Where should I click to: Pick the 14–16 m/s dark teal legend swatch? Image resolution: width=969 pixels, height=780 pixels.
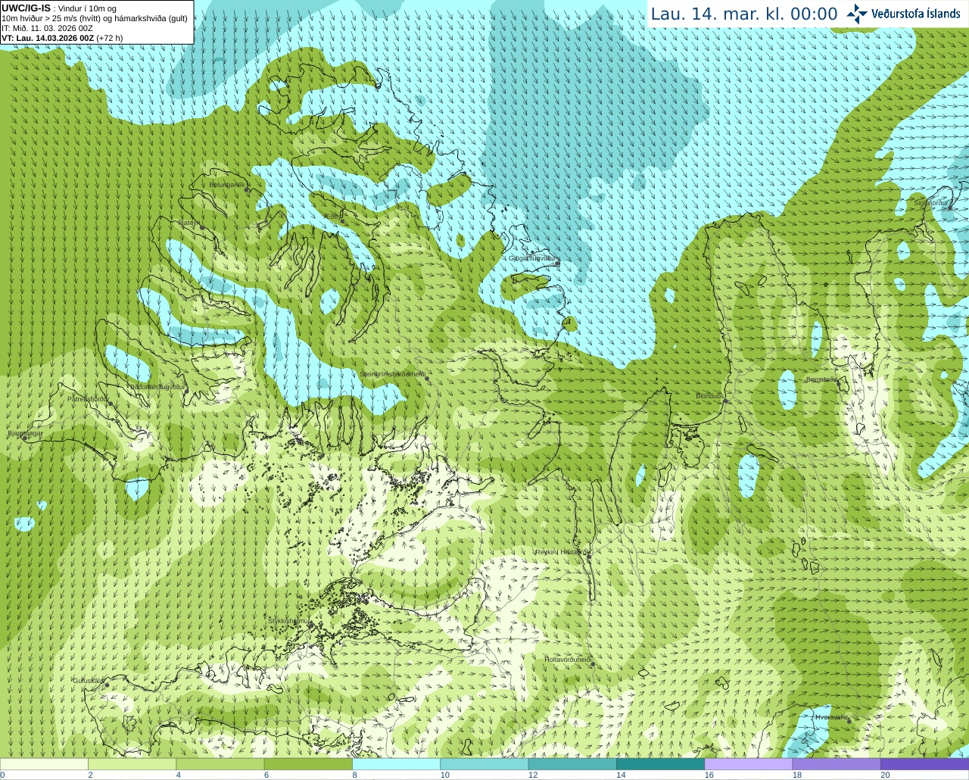pyautogui.click(x=660, y=764)
